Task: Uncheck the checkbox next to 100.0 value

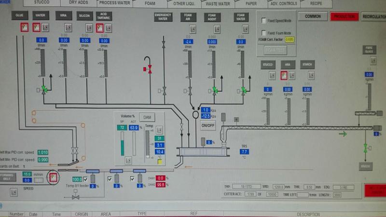Action: pyautogui.click(x=85, y=179)
